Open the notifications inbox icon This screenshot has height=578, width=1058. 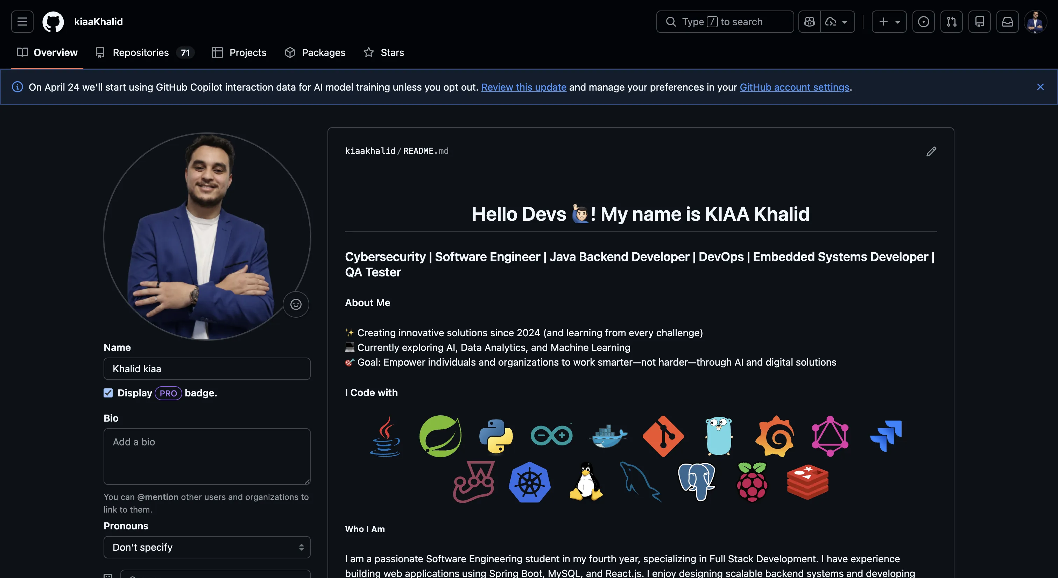(1008, 21)
